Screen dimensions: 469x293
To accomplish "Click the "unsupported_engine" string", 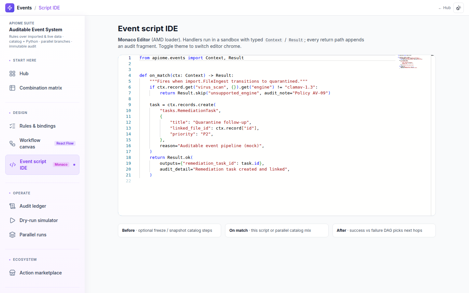I will pyautogui.click(x=234, y=93).
